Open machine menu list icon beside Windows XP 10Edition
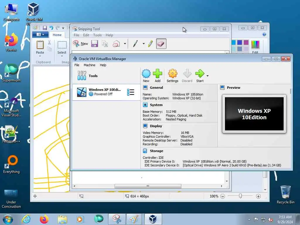300x225 pixels. pos(131,92)
